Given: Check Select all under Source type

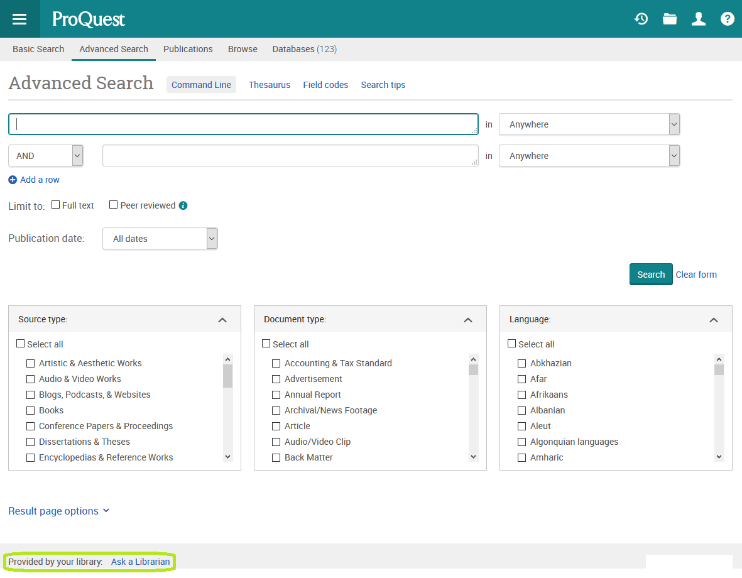Looking at the screenshot, I should (20, 343).
